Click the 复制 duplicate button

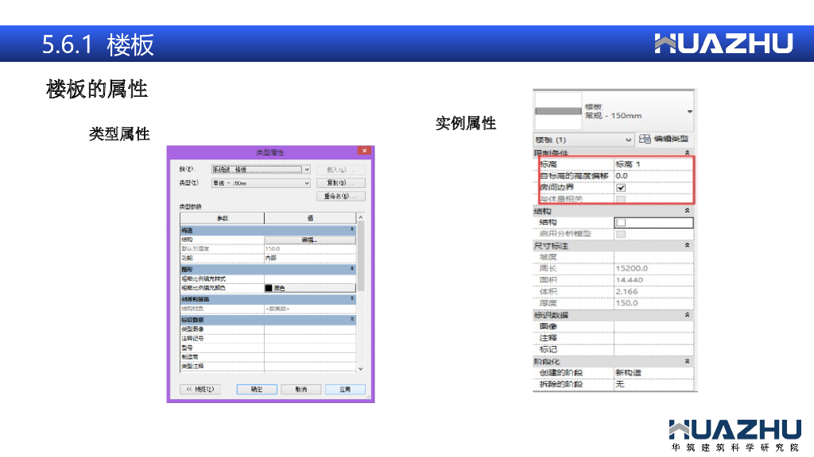[x=341, y=182]
